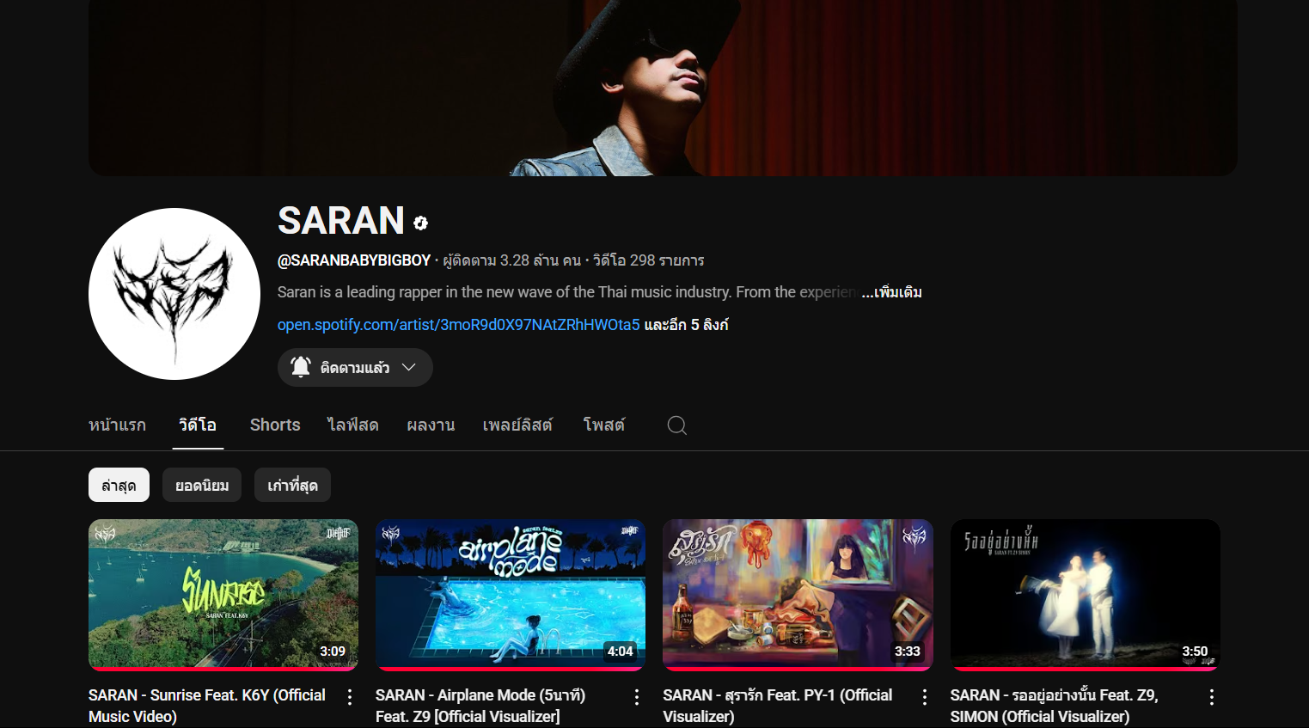Go to the หน้าแรก tab
This screenshot has height=728, width=1309.
pyautogui.click(x=118, y=425)
